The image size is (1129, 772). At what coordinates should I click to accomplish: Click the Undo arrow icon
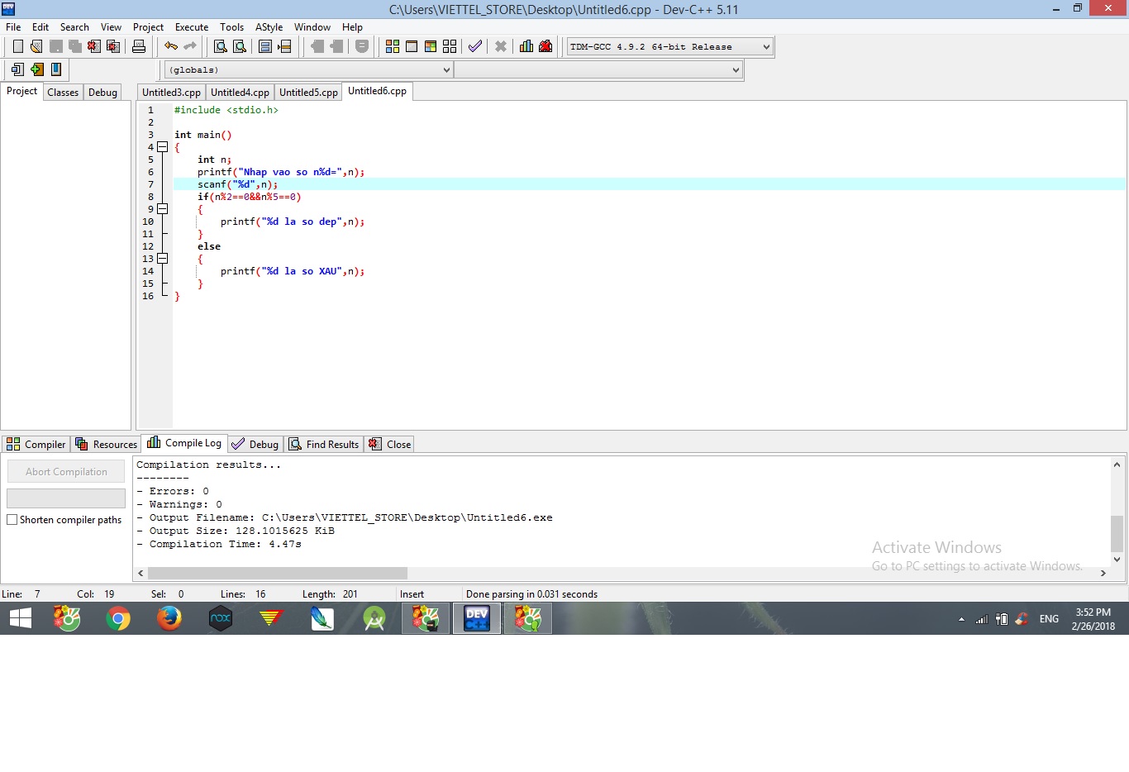pyautogui.click(x=170, y=47)
